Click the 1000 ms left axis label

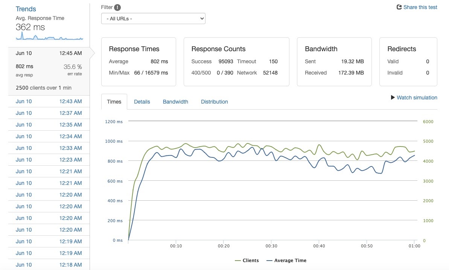[x=114, y=141]
